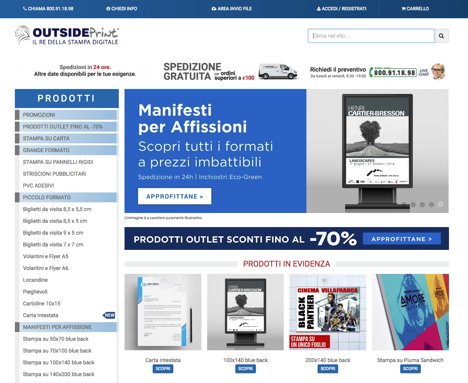The height and width of the screenshot is (383, 468).
Task: Click the Spedizione Gratuita van banner
Action: 232,71
